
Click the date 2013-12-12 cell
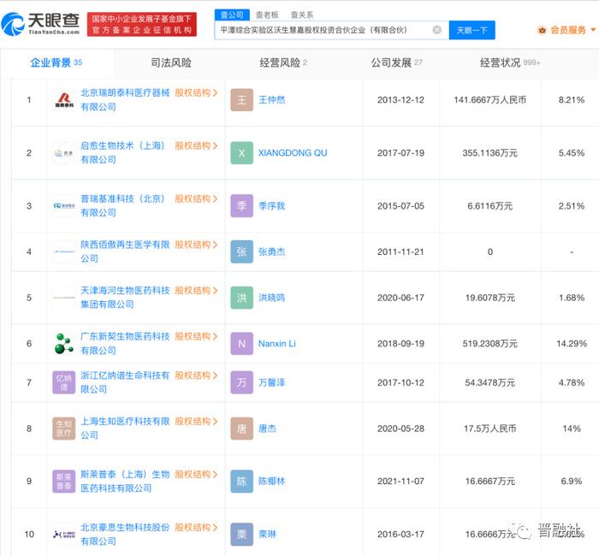(x=400, y=100)
